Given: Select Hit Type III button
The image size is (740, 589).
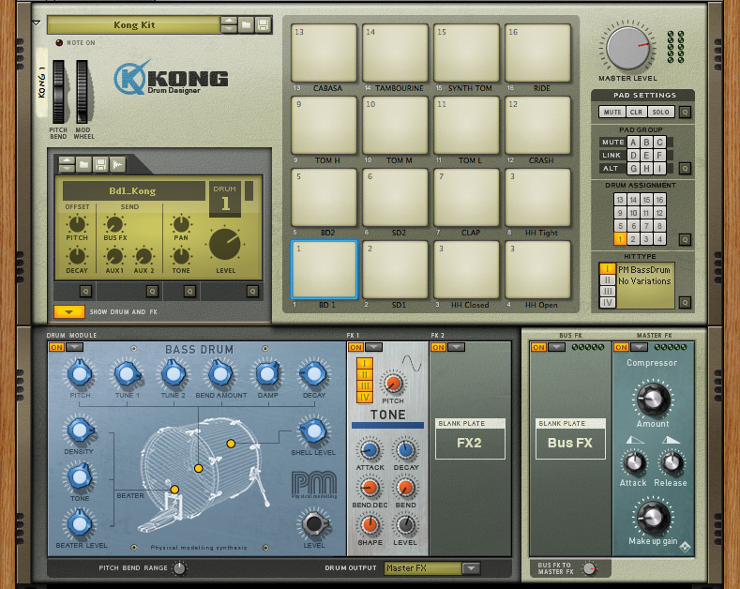Looking at the screenshot, I should pyautogui.click(x=608, y=292).
